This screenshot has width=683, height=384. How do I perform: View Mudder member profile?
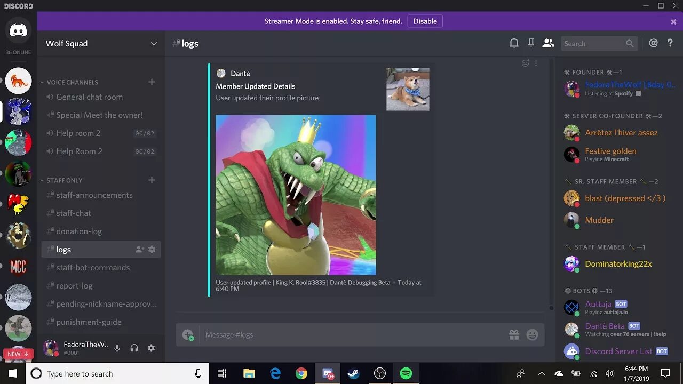click(619, 220)
